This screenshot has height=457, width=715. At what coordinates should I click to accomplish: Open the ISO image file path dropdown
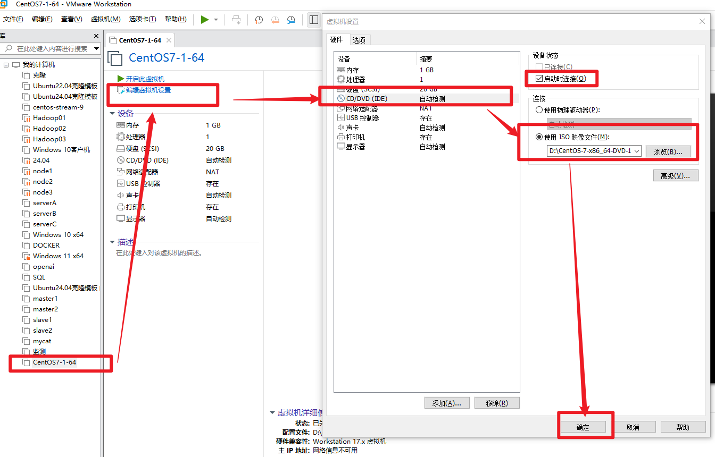637,151
